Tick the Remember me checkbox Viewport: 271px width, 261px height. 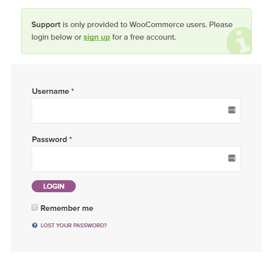tap(35, 207)
